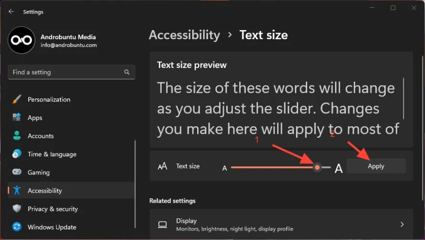Click the AA text size icon
This screenshot has height=240, width=425.
coord(162,166)
